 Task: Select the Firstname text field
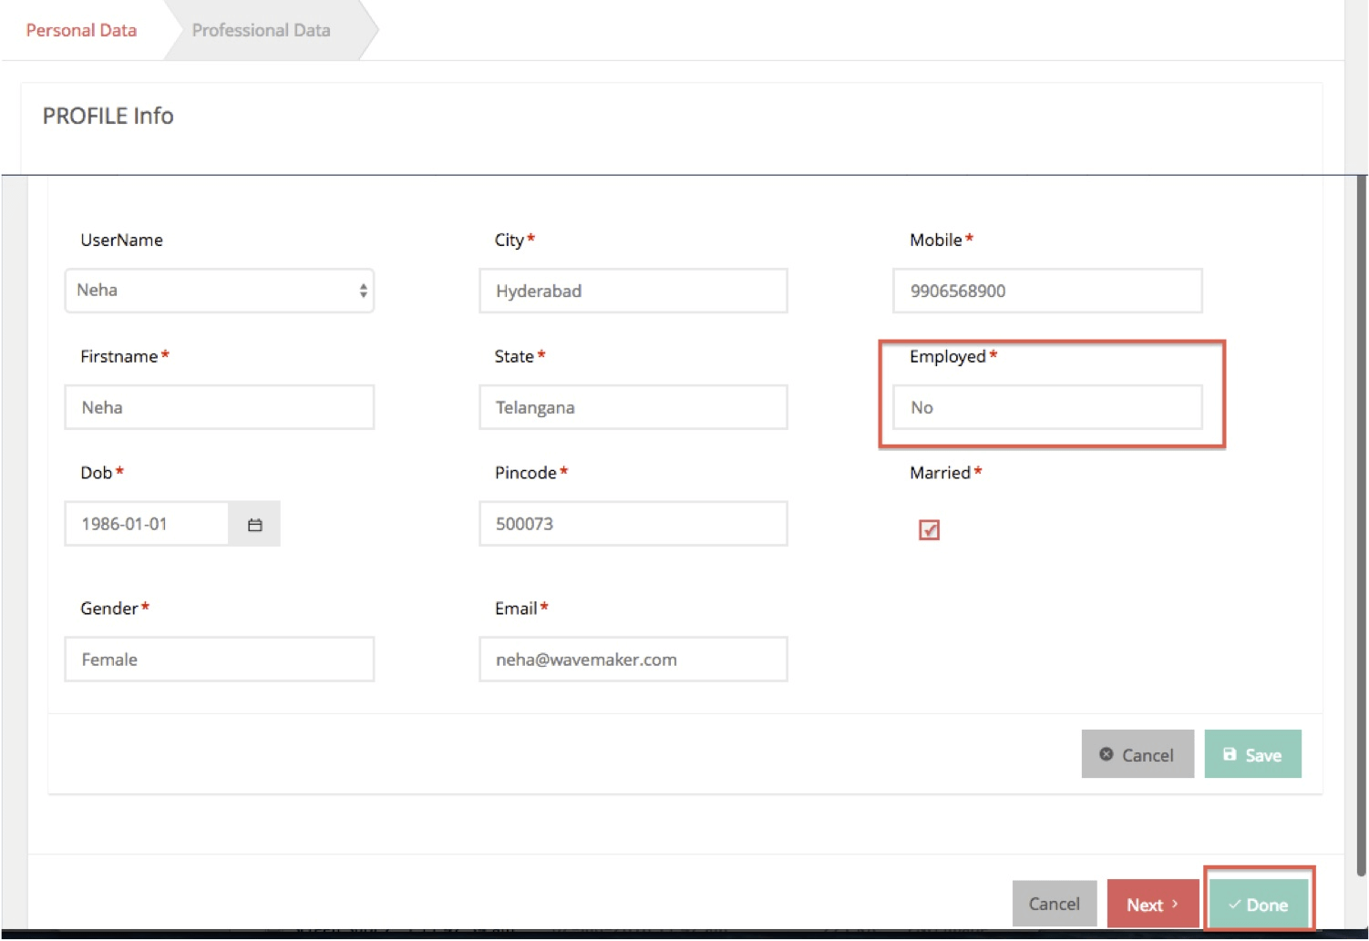[x=219, y=407]
